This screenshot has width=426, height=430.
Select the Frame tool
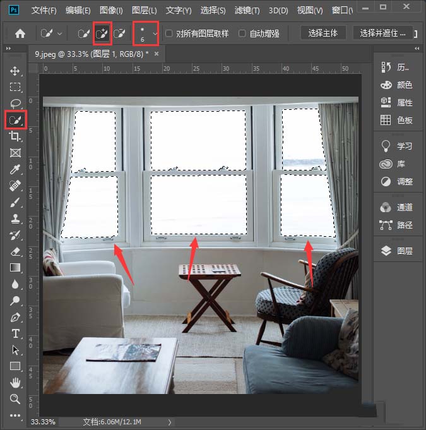point(15,153)
